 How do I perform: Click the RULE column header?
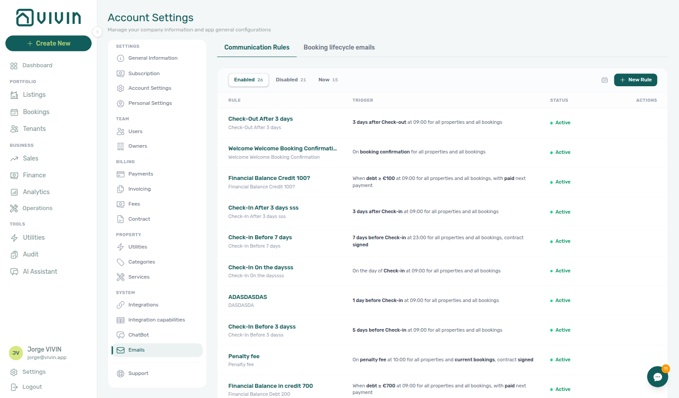pos(234,100)
